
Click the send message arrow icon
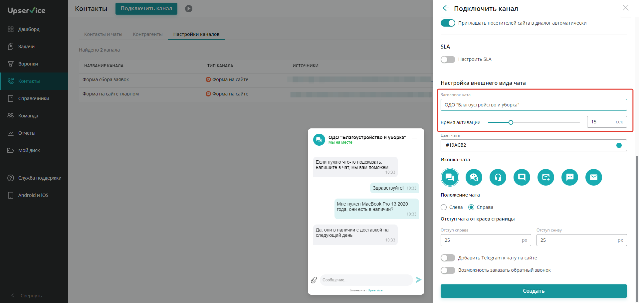pyautogui.click(x=419, y=280)
